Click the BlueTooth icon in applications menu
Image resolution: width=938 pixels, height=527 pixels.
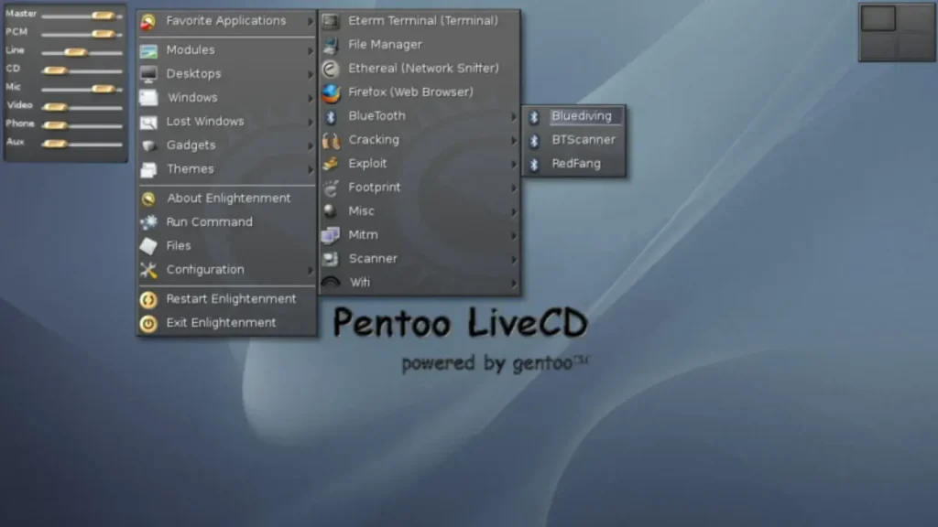point(330,117)
